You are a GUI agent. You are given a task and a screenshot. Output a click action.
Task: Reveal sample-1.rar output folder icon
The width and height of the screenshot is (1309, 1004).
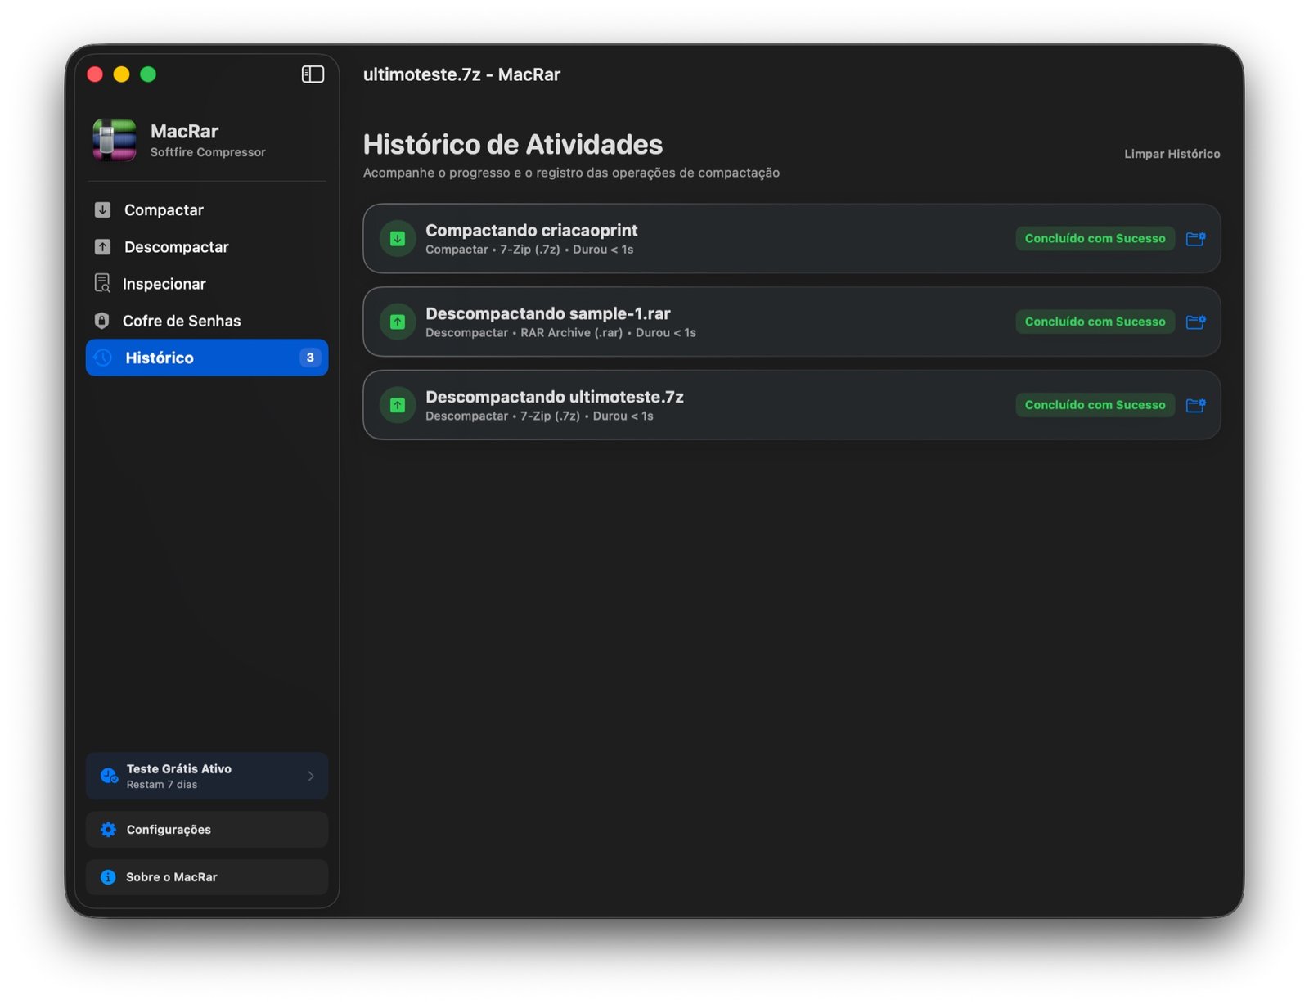point(1195,322)
